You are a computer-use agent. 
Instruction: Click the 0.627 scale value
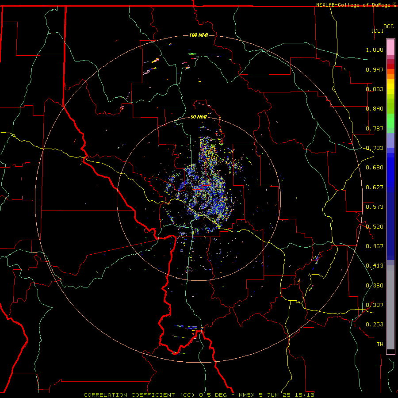[x=375, y=188]
